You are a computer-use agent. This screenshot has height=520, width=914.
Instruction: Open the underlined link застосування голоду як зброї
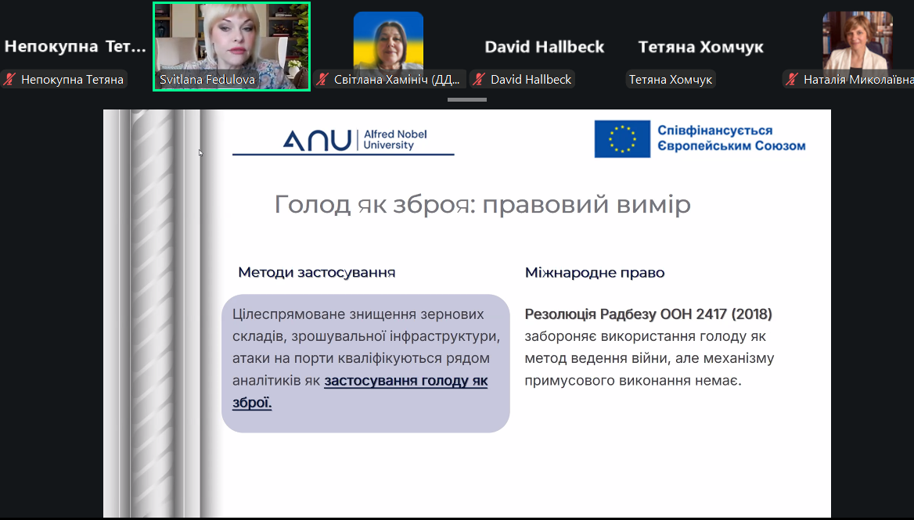pos(405,381)
